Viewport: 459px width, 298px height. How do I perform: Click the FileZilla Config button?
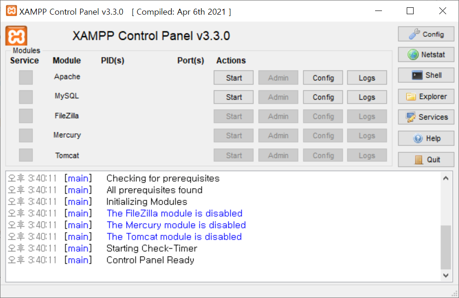point(323,116)
